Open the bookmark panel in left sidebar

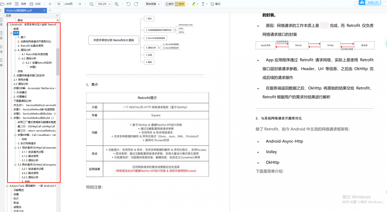(1, 33)
